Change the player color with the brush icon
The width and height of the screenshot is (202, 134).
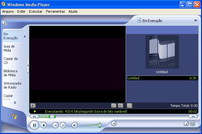[x=186, y=124]
